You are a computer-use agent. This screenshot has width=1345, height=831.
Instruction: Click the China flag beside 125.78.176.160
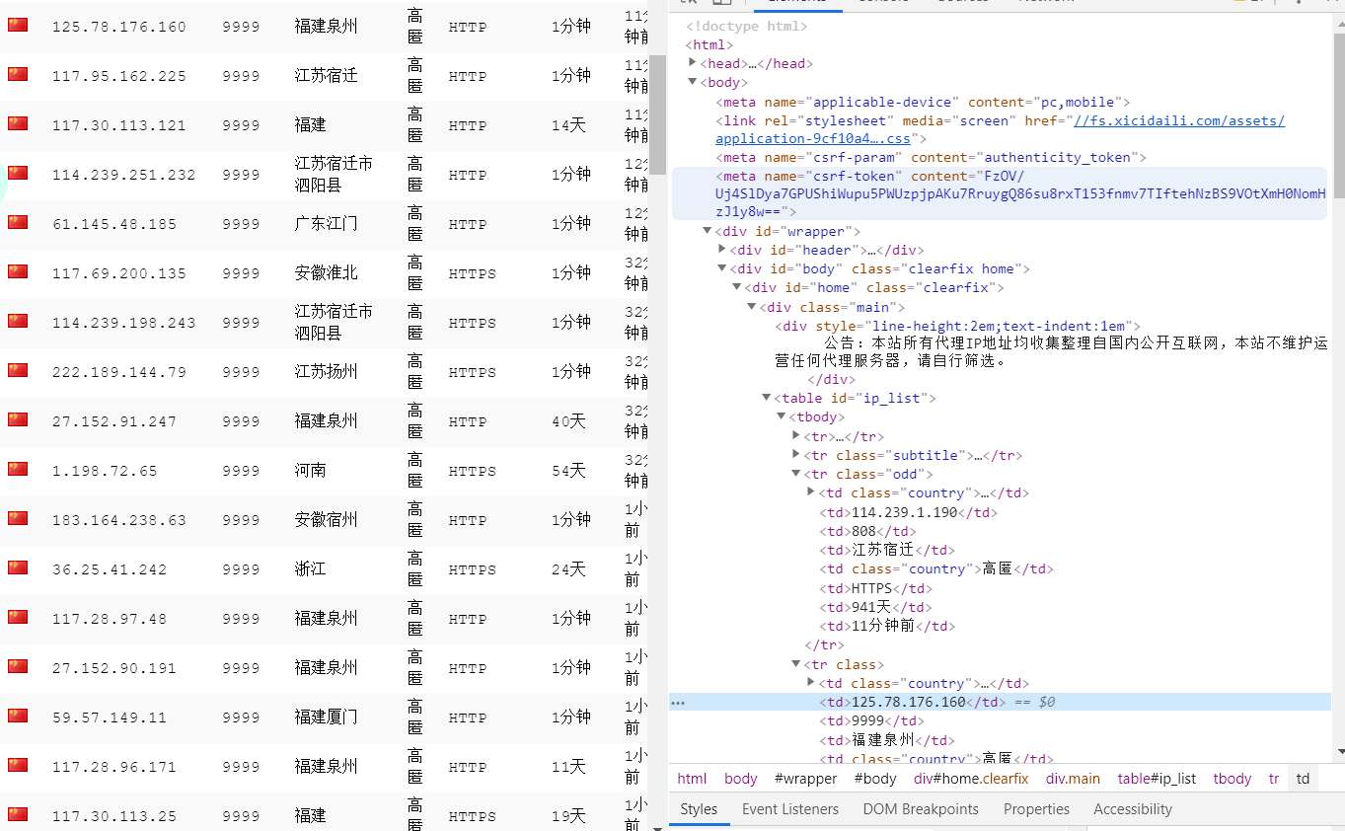point(17,27)
